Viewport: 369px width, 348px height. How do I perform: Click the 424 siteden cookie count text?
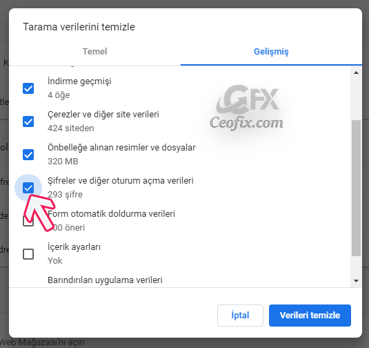[71, 128]
